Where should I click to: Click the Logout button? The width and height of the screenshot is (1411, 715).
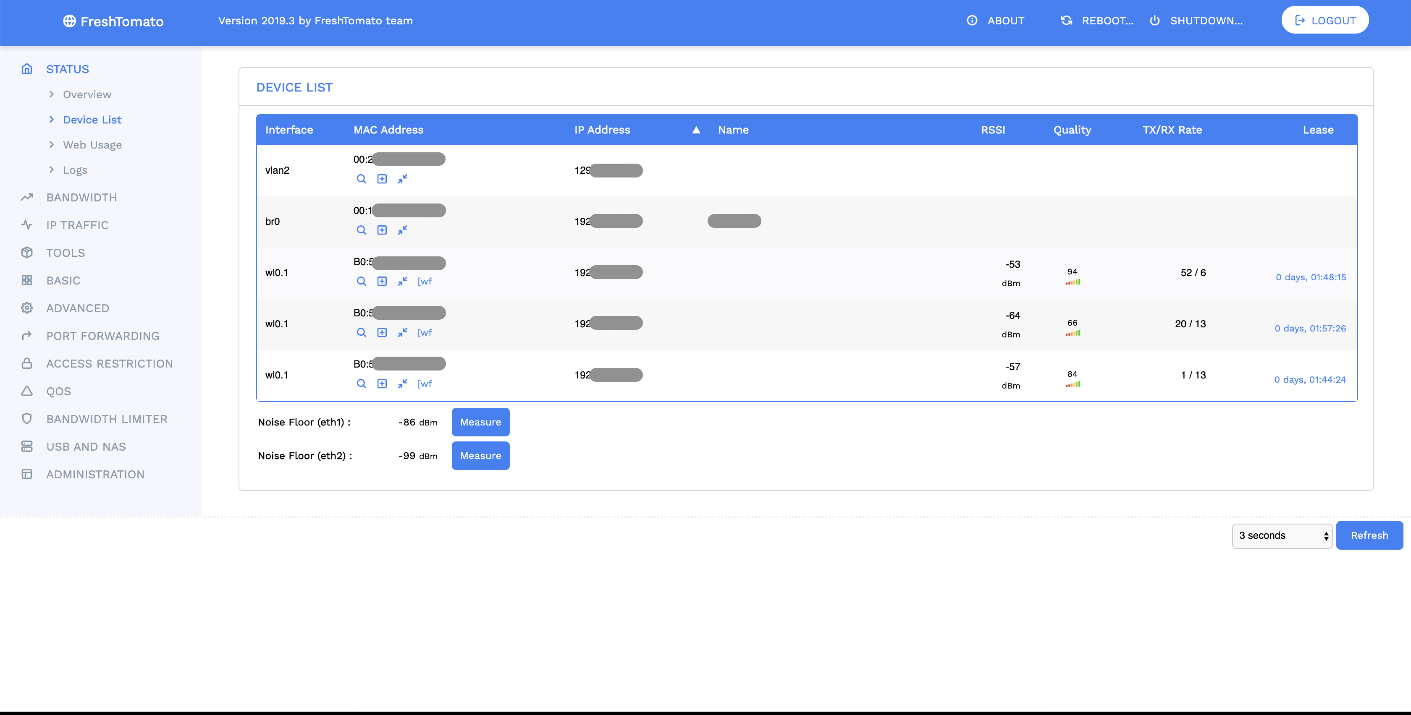(x=1324, y=20)
